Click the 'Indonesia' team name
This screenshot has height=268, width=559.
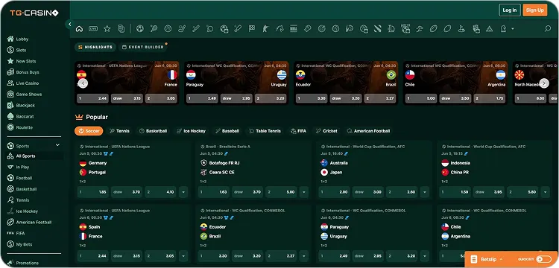tap(461, 163)
